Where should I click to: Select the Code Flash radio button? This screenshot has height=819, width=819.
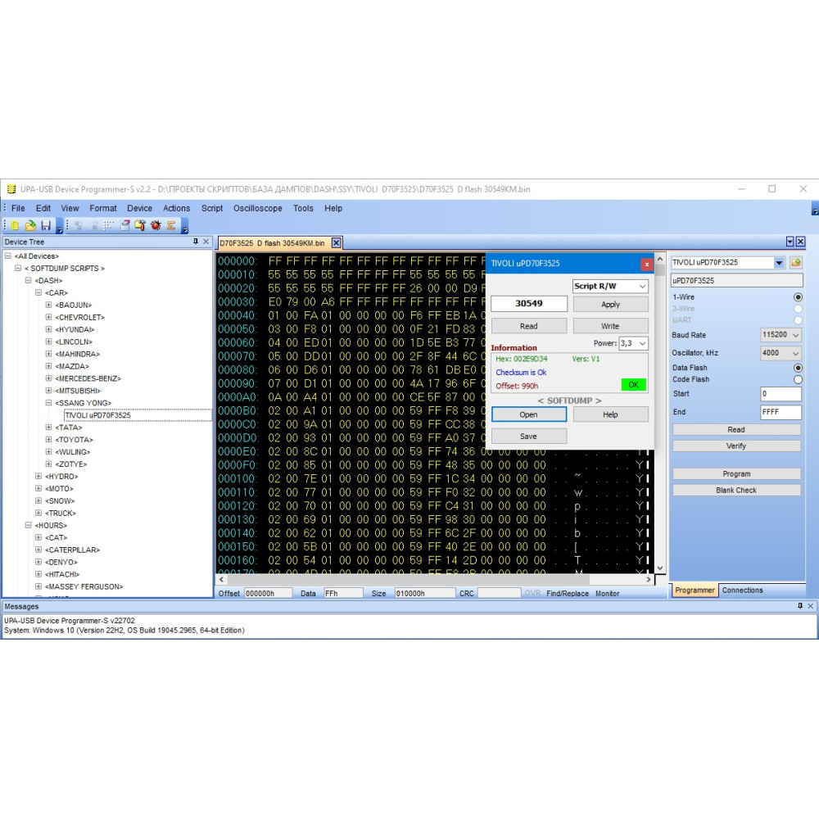click(798, 379)
